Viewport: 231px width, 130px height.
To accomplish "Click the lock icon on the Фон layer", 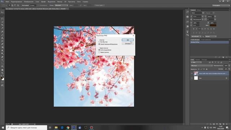I will (226, 78).
